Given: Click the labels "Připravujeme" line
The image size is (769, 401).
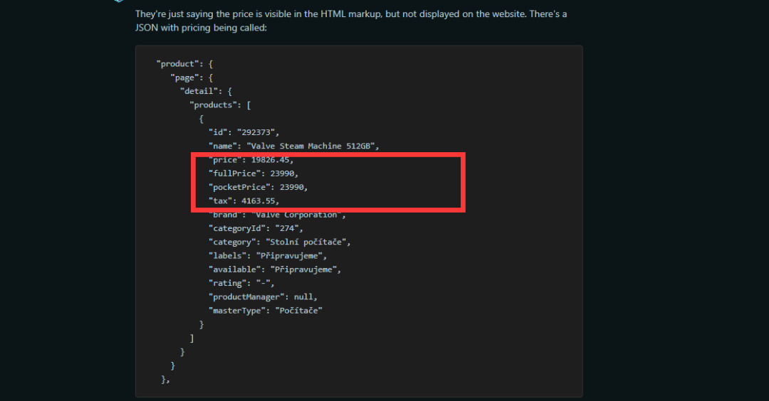Looking at the screenshot, I should (x=267, y=255).
